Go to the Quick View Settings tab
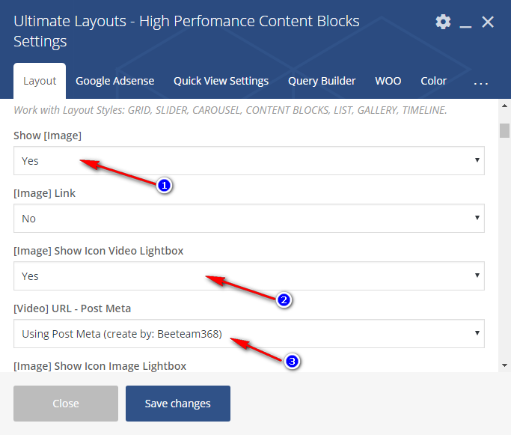This screenshot has height=435, width=511. [x=221, y=81]
